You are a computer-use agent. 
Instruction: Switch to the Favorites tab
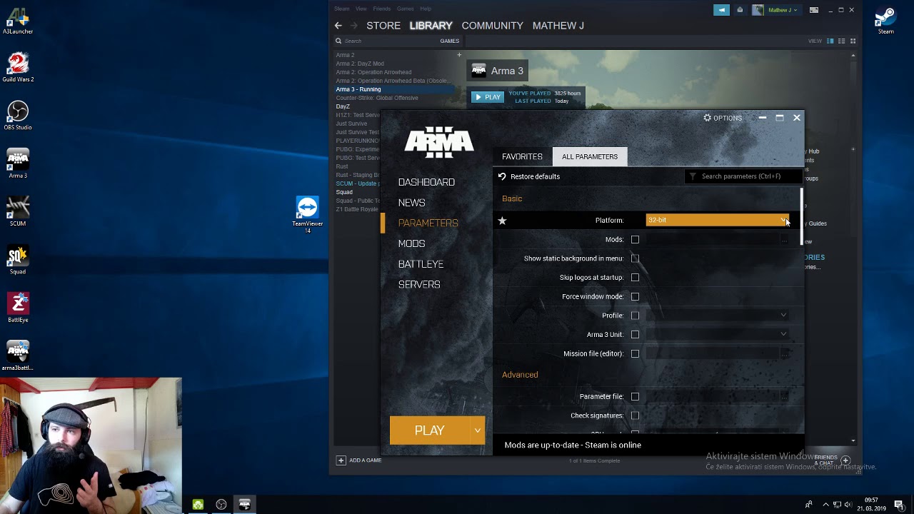point(522,156)
